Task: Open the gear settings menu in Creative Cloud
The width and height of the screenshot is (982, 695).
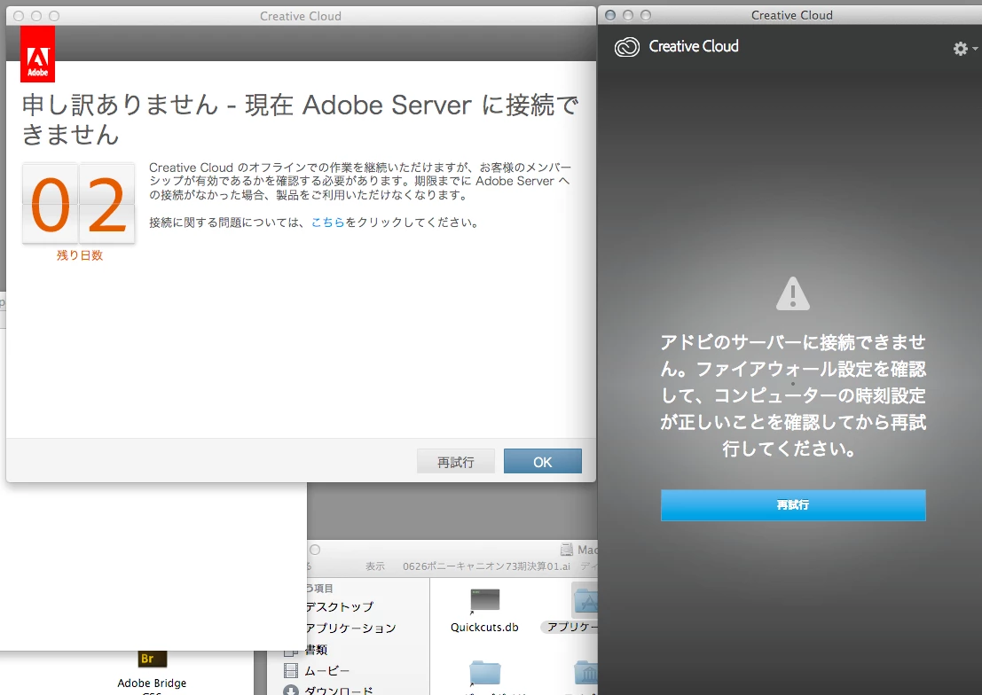Action: pyautogui.click(x=964, y=48)
